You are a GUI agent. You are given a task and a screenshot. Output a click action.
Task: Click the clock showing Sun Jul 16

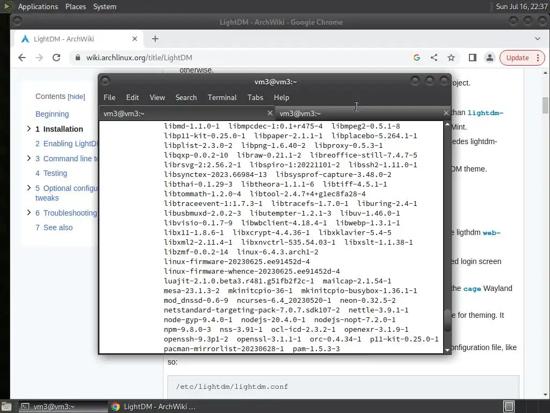(x=521, y=6)
